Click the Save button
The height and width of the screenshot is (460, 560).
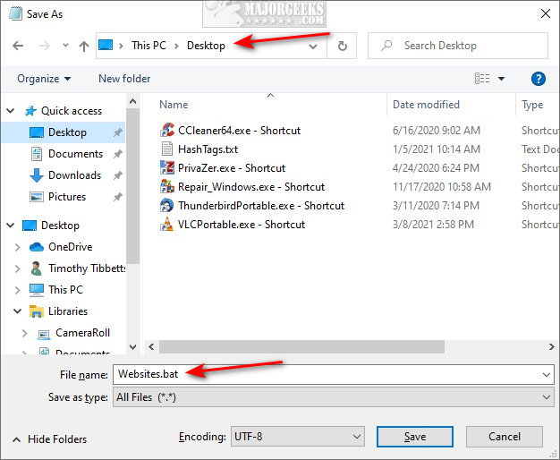click(415, 437)
